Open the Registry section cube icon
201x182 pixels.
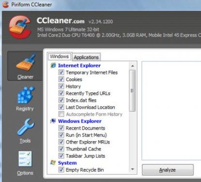(26, 95)
